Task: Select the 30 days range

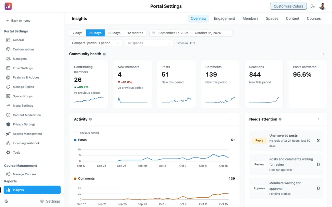Action: 95,33
